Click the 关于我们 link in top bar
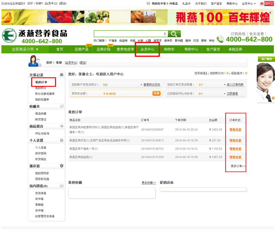Screen dimensions: 275x232 point(201,3)
